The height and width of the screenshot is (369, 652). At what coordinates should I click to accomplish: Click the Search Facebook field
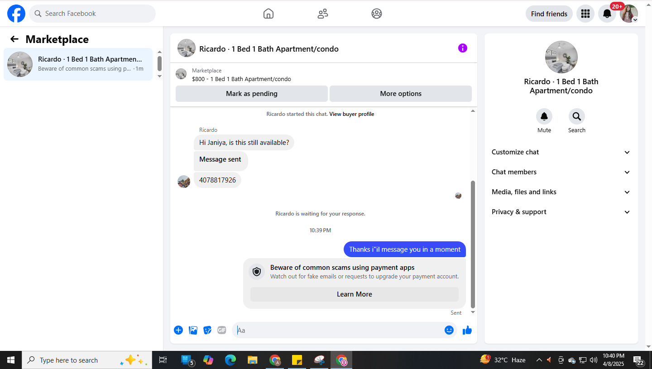(x=92, y=14)
